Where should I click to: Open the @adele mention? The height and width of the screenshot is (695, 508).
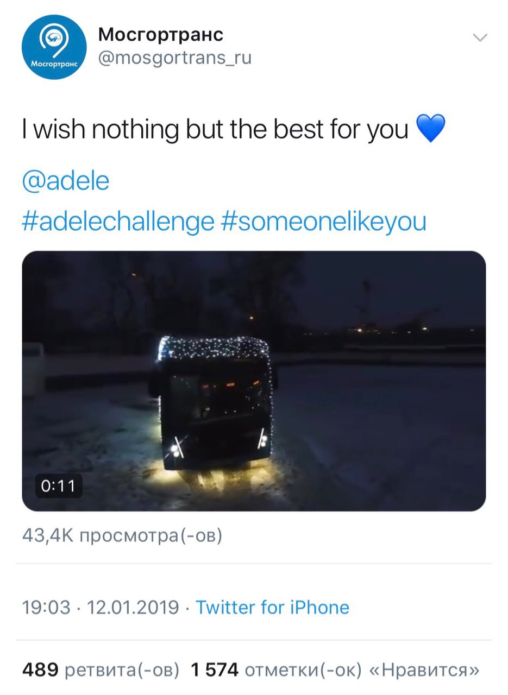66,181
